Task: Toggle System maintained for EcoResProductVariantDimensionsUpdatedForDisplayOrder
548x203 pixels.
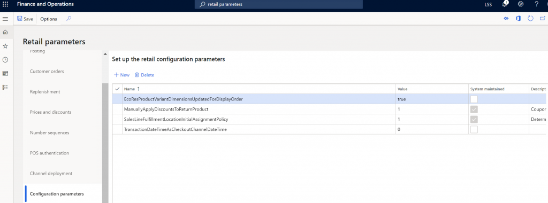Action: tap(474, 99)
